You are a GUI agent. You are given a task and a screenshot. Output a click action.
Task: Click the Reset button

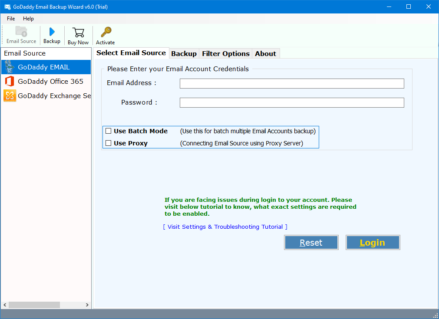311,242
